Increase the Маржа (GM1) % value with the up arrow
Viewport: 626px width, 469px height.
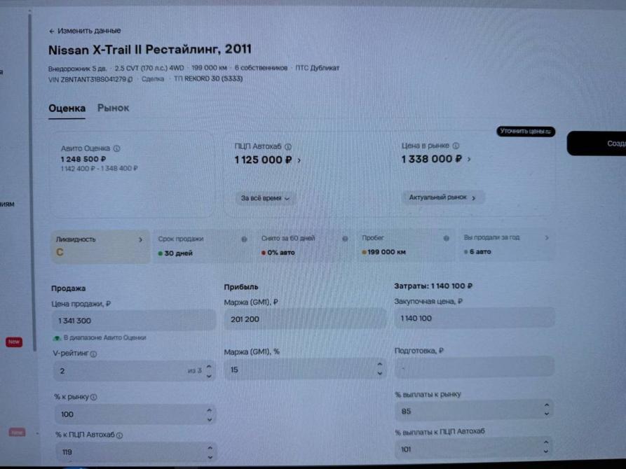click(380, 364)
